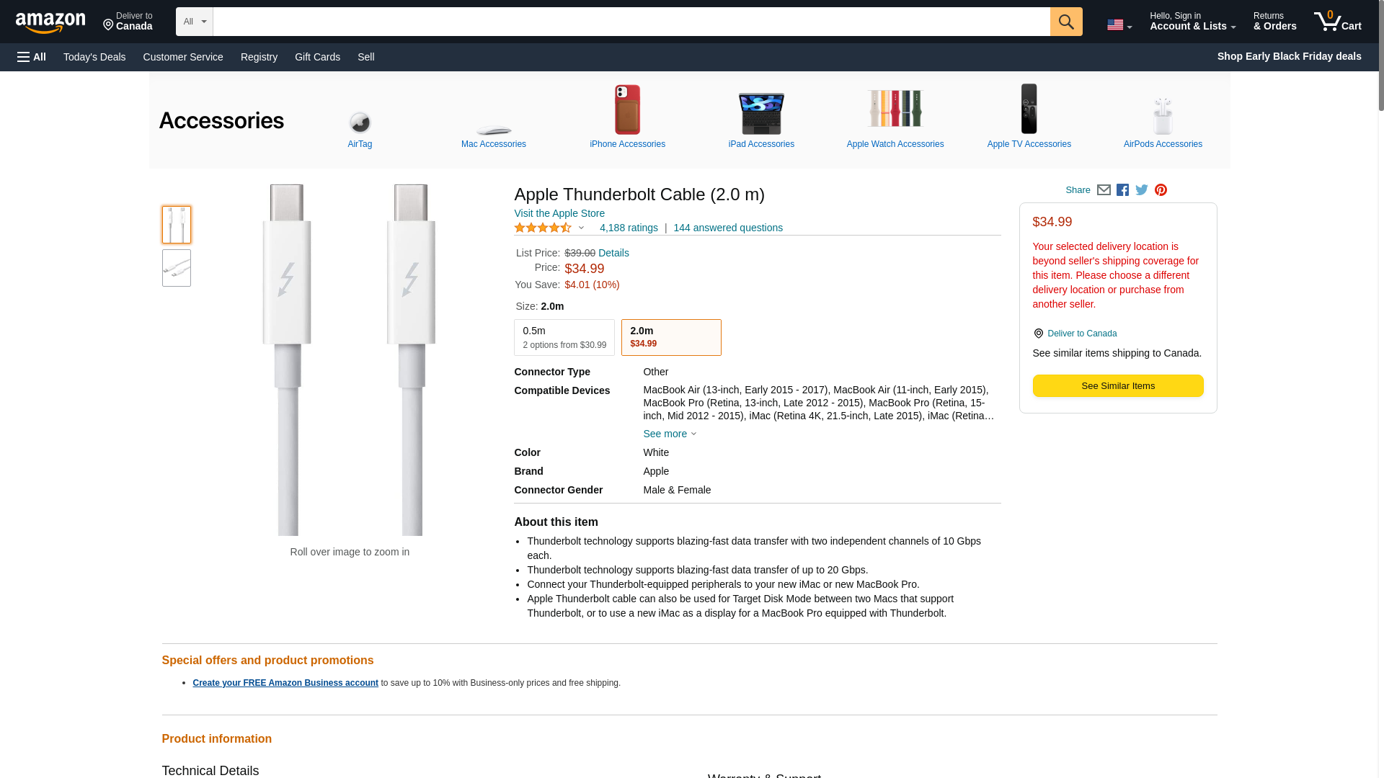Select second product image thumbnail

(177, 268)
